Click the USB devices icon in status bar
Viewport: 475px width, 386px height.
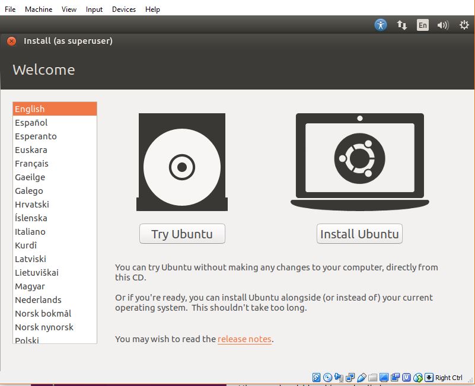[x=362, y=377]
